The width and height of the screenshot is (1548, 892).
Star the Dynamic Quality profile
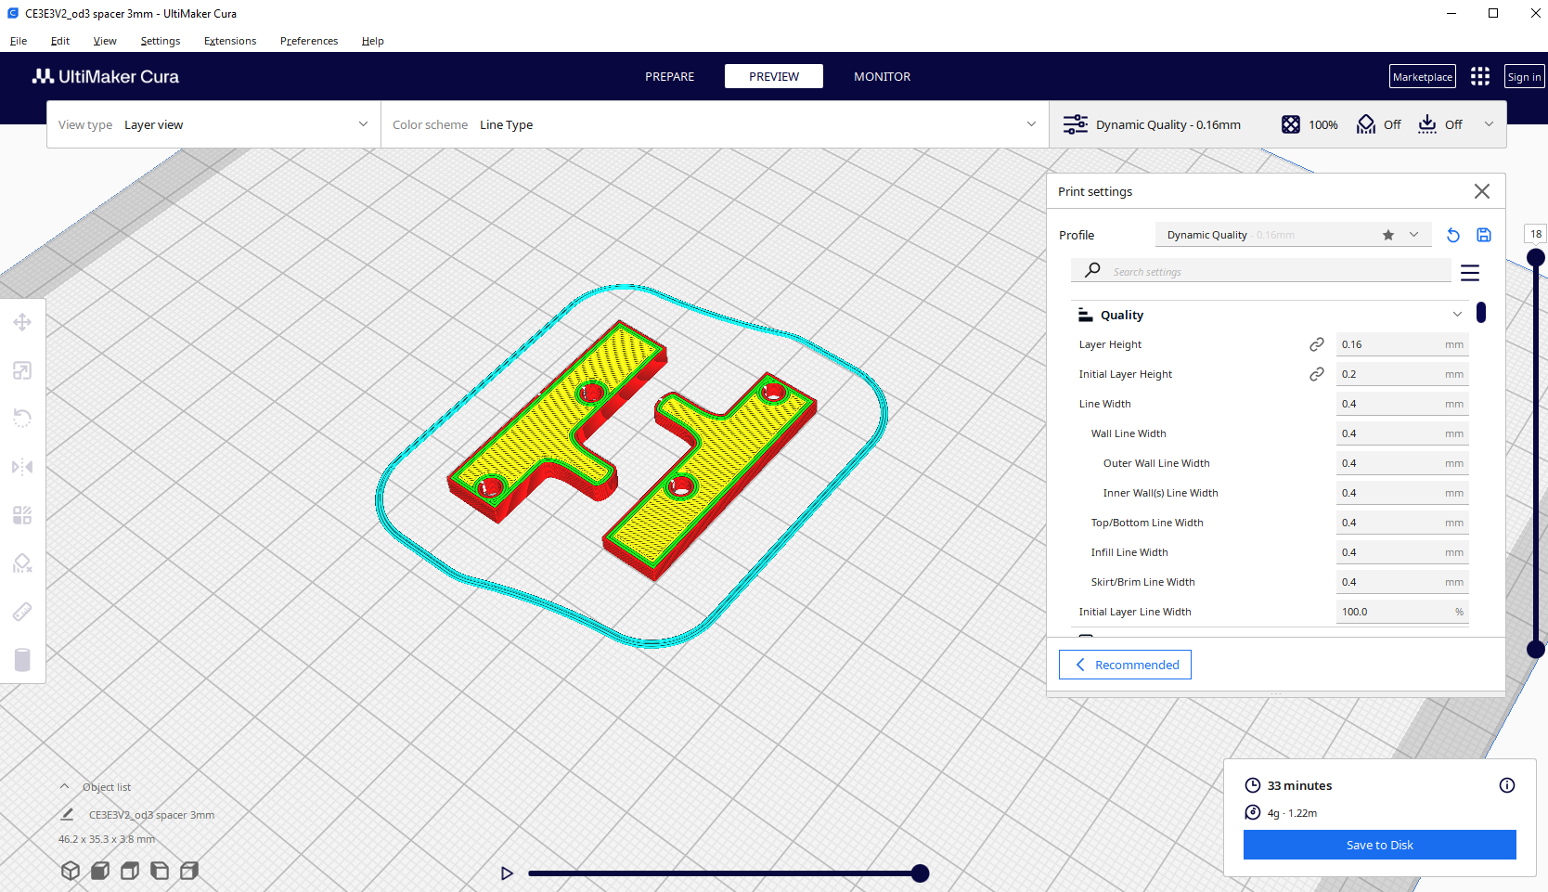click(1388, 235)
